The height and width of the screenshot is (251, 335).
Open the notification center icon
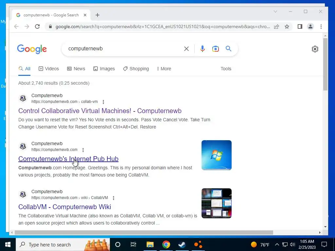pyautogui.click(x=324, y=244)
